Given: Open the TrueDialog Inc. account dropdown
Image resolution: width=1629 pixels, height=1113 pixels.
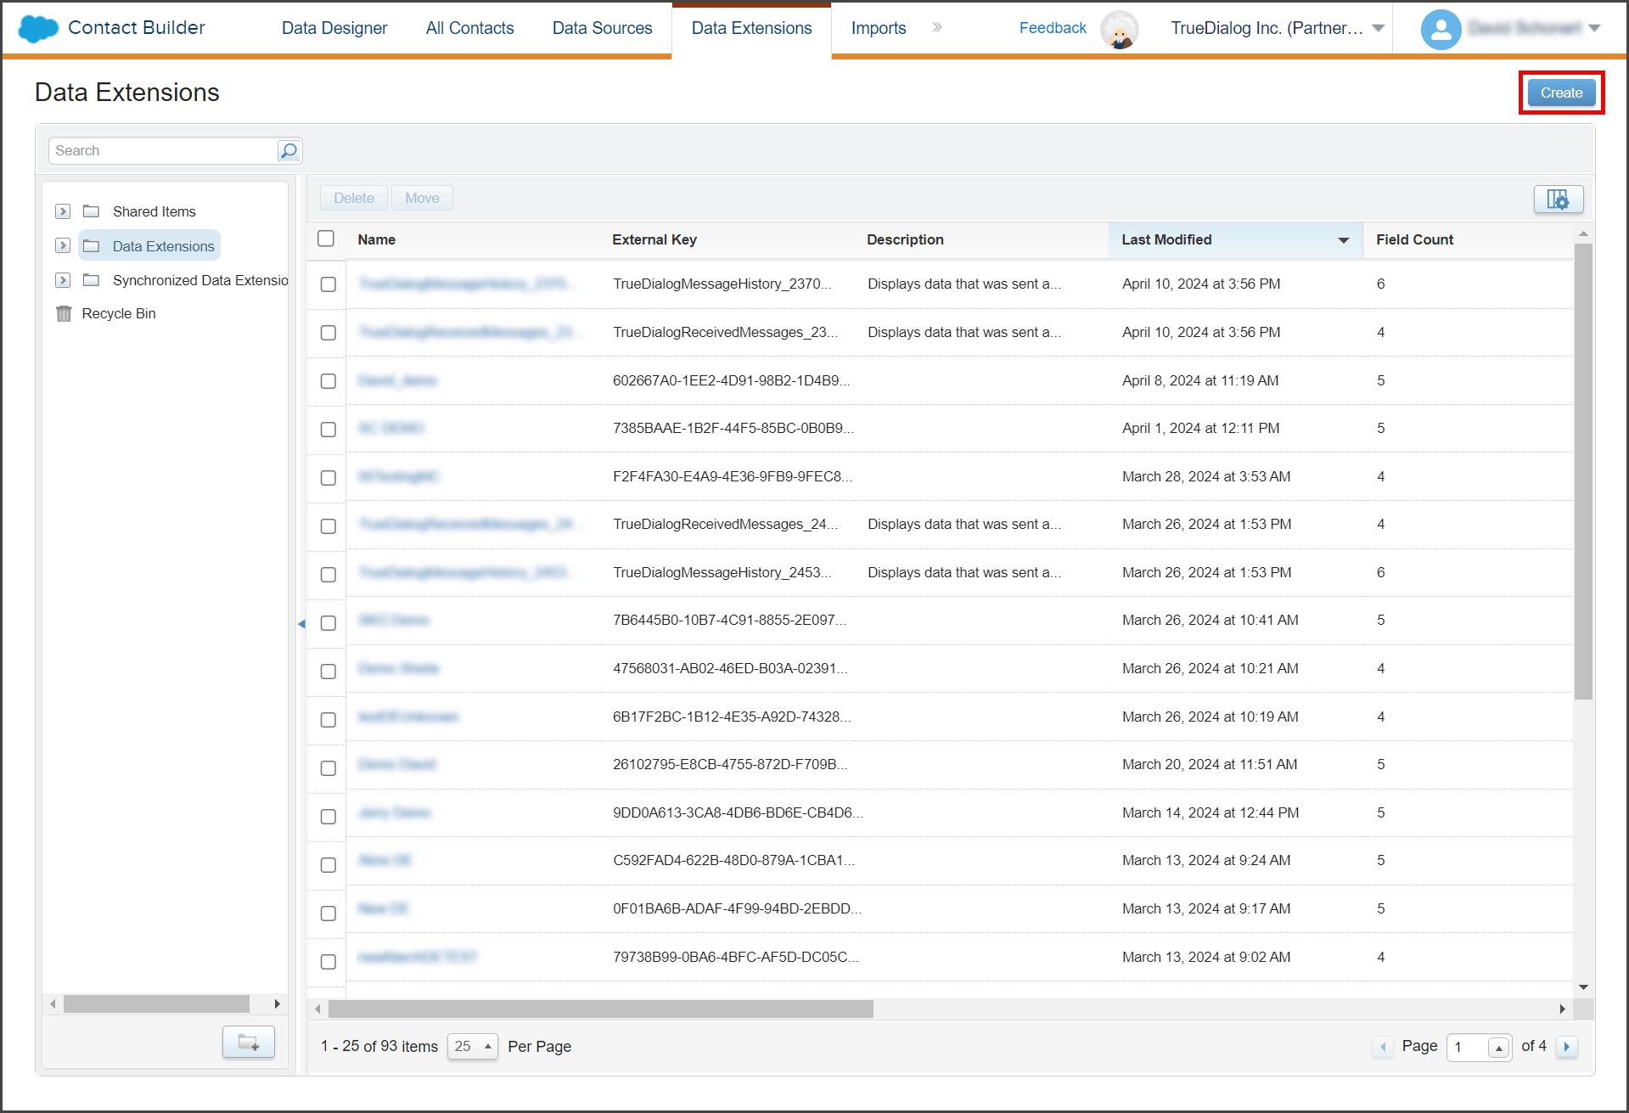Looking at the screenshot, I should click(1379, 28).
